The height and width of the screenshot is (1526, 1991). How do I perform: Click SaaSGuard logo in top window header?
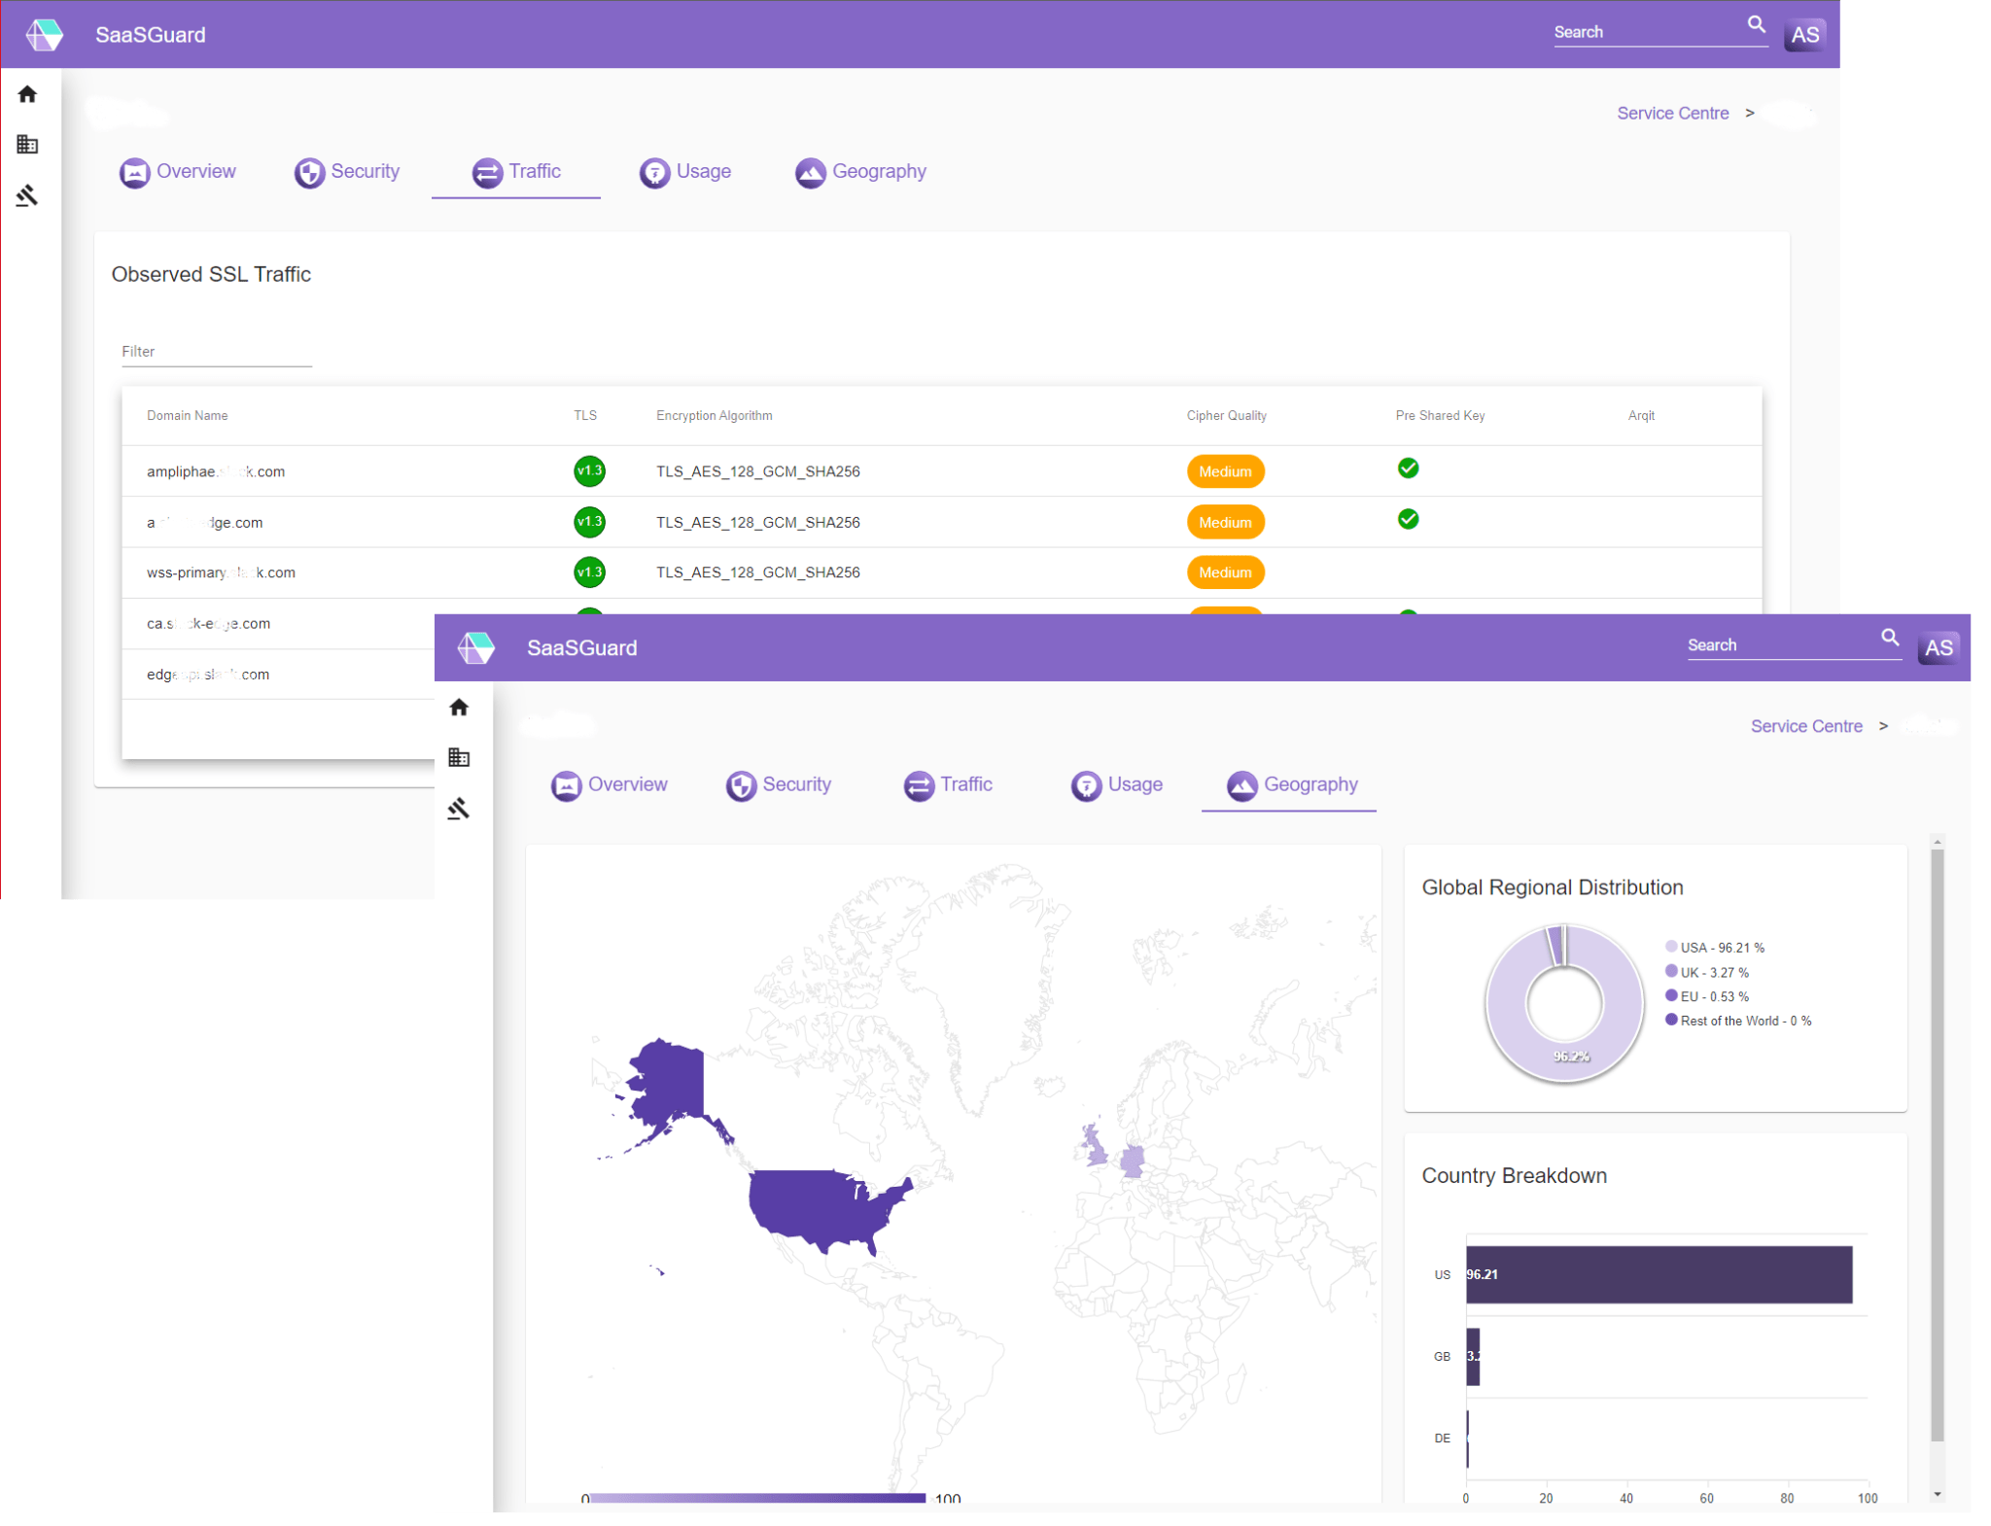45,35
